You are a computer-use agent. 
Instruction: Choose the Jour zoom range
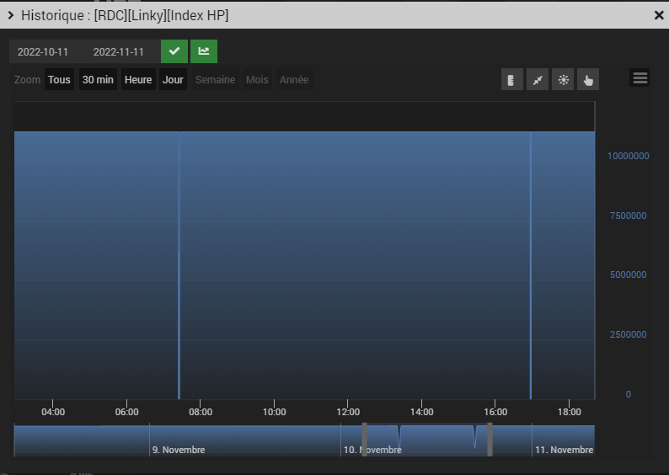tap(173, 80)
